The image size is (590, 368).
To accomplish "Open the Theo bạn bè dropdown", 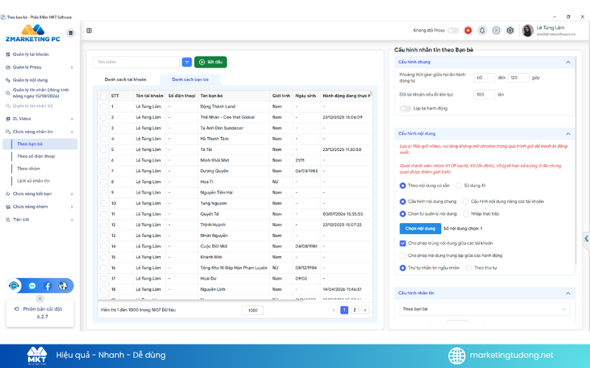I will [485, 309].
